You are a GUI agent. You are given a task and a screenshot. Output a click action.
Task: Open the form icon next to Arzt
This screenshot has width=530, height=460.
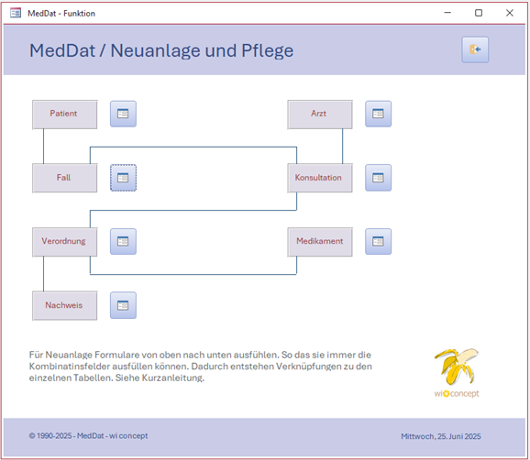(378, 114)
